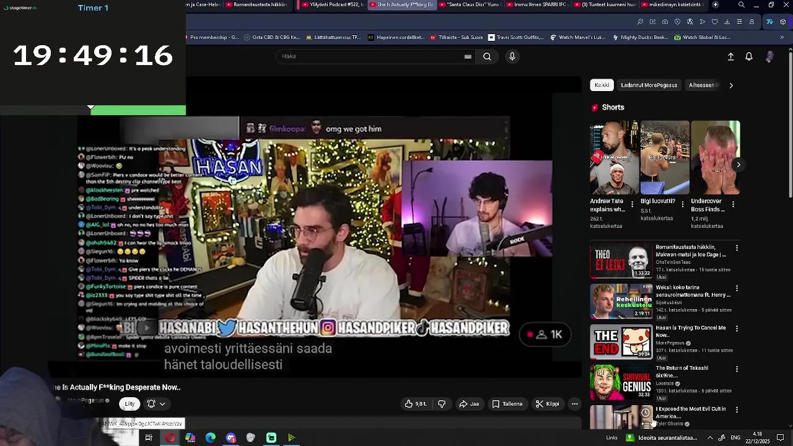Open options for Hasan Is Trying To Cancel Me
Viewport: 793px width, 446px height.
tap(737, 328)
